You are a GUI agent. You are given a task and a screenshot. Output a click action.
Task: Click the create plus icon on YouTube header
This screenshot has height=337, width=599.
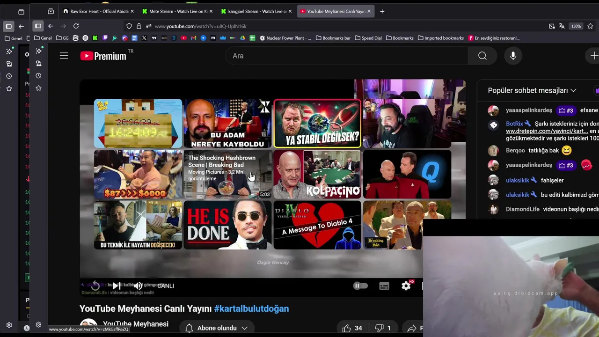pyautogui.click(x=594, y=56)
